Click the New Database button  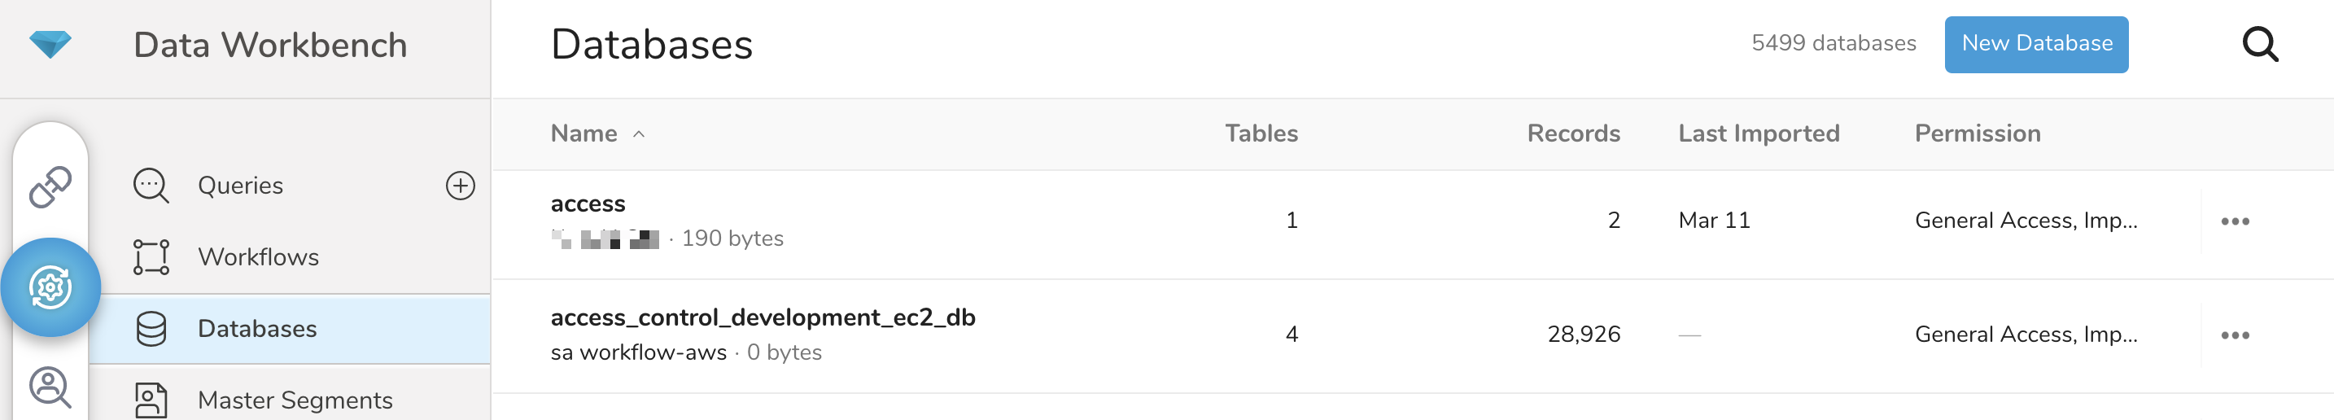coord(2036,43)
